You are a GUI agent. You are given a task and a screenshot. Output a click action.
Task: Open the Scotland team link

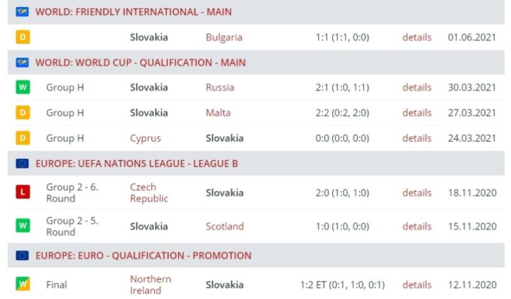[x=224, y=227]
